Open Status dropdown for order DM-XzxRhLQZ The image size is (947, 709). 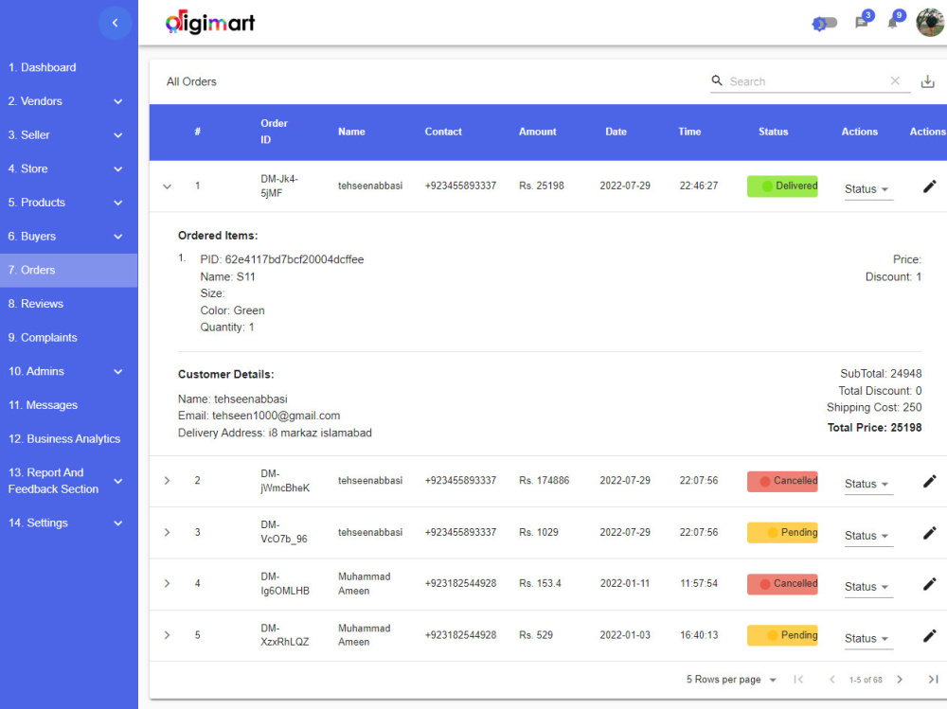click(x=867, y=638)
